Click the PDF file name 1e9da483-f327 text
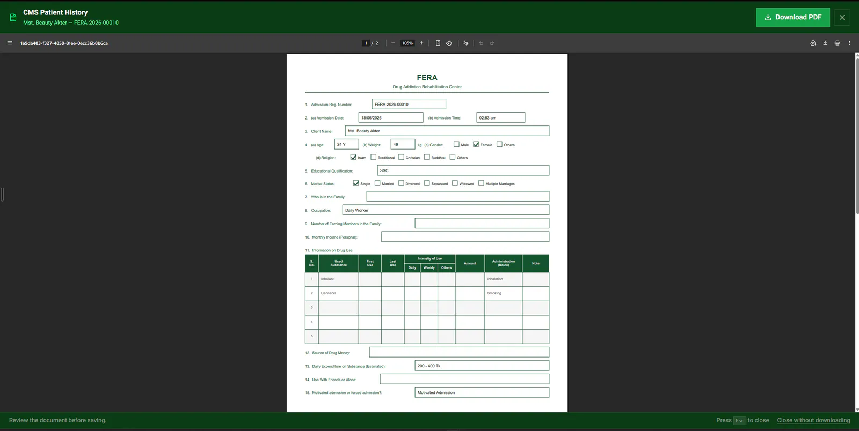Image resolution: width=859 pixels, height=431 pixels. pos(64,43)
